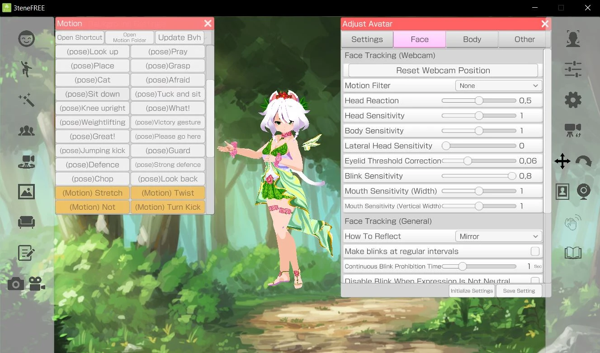Screen dimensions: 600x353
Task: Set the Lateral Head Sensitivity slider
Action: point(479,146)
